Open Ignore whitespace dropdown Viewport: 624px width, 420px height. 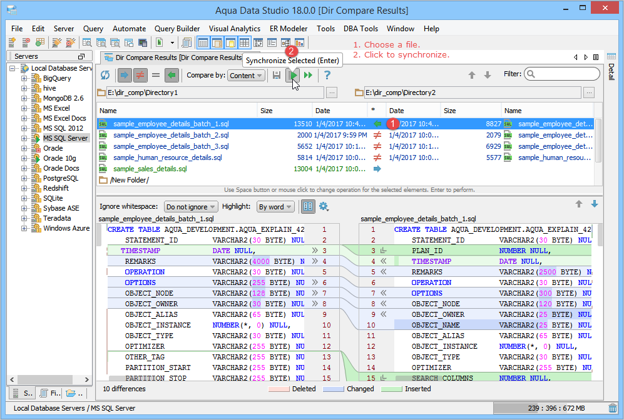pos(190,207)
